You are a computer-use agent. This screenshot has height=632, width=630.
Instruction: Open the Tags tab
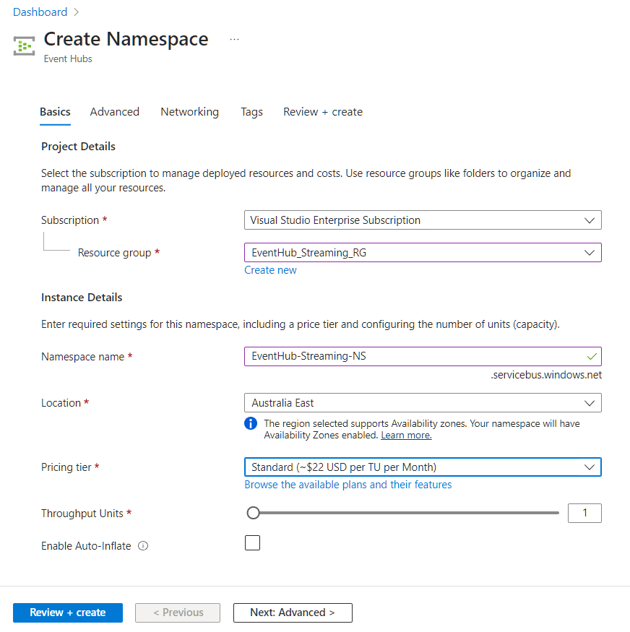pos(251,112)
